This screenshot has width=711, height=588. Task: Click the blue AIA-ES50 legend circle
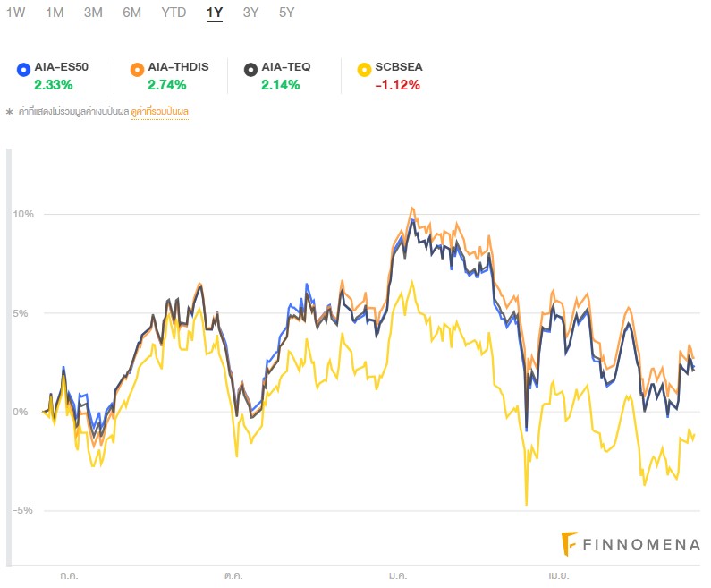23,68
